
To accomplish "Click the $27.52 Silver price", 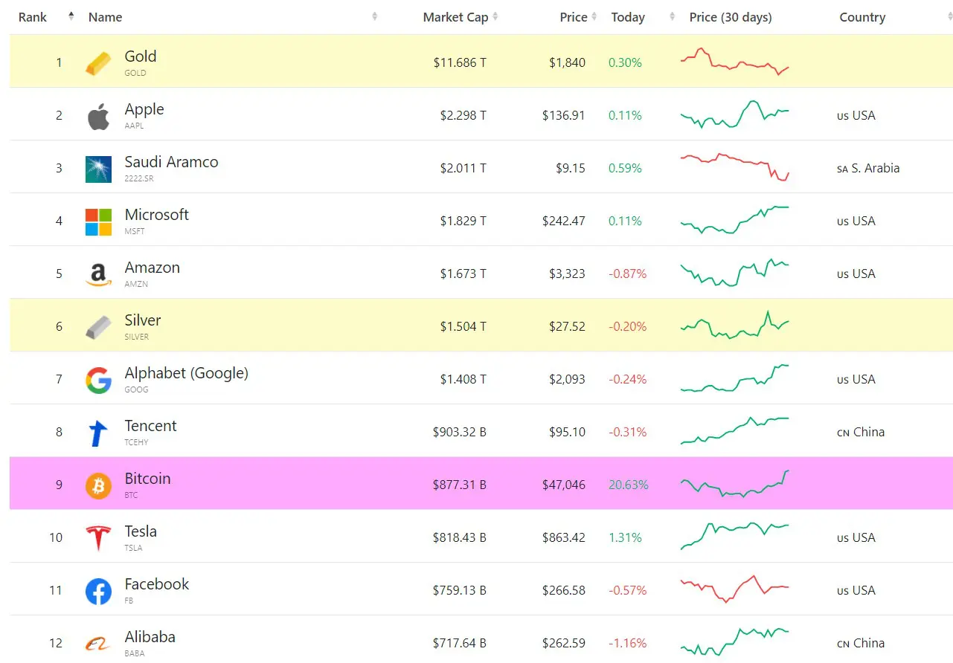I will (567, 326).
